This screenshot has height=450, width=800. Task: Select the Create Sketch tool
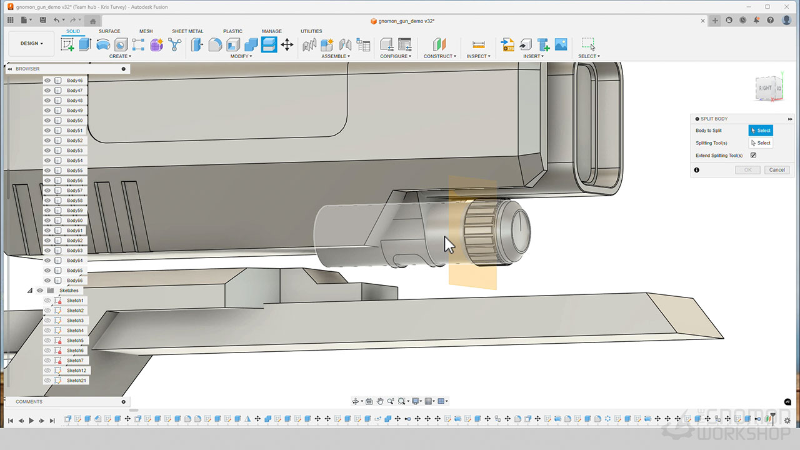tap(67, 44)
